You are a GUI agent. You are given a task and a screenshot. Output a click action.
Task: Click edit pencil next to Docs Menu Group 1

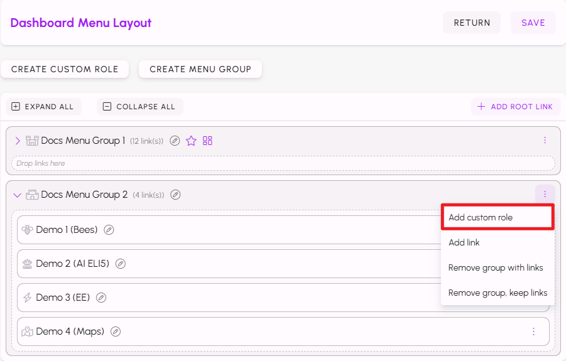tap(175, 141)
